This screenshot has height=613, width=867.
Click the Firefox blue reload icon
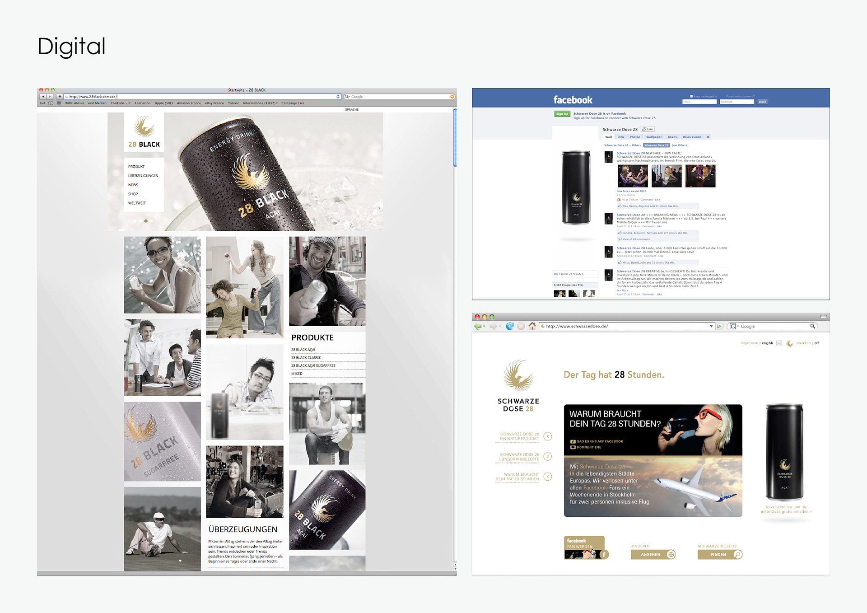pyautogui.click(x=510, y=326)
